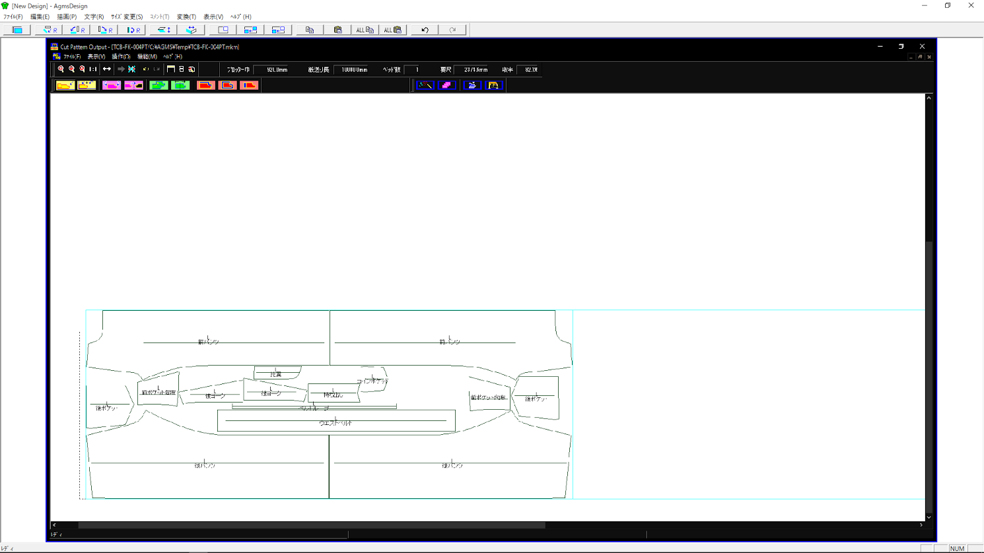
Task: Click the fit-width double arrow icon
Action: 107,69
